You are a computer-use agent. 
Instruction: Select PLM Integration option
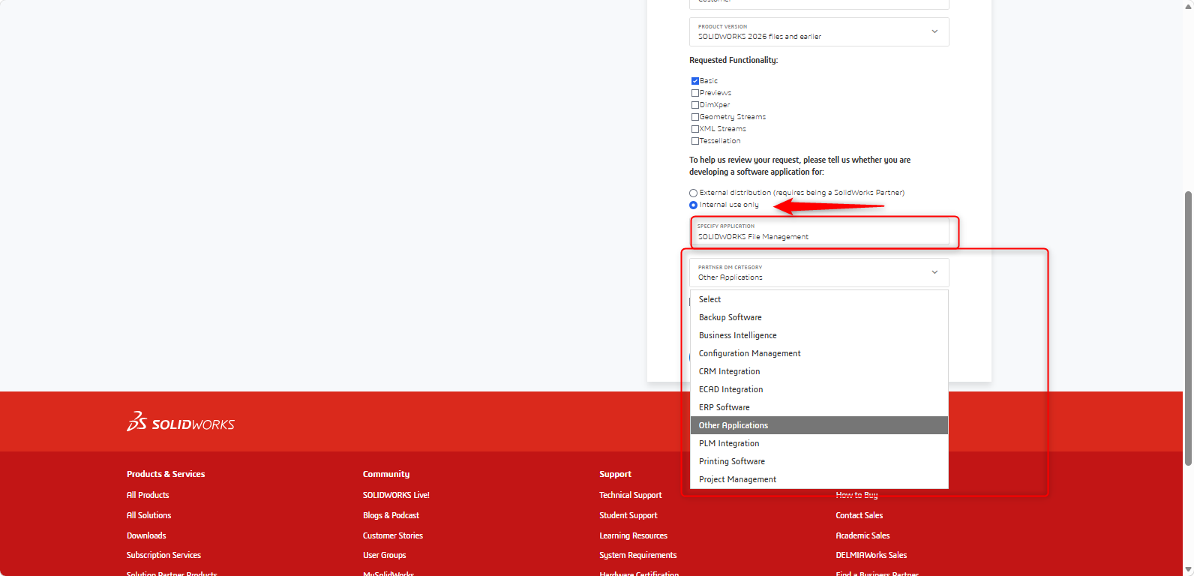pyautogui.click(x=819, y=443)
